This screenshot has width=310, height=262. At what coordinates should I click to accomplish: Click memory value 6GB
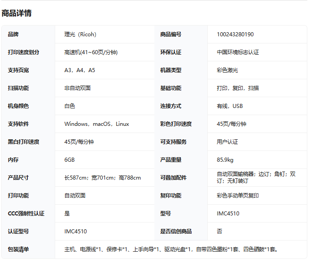tap(70, 160)
